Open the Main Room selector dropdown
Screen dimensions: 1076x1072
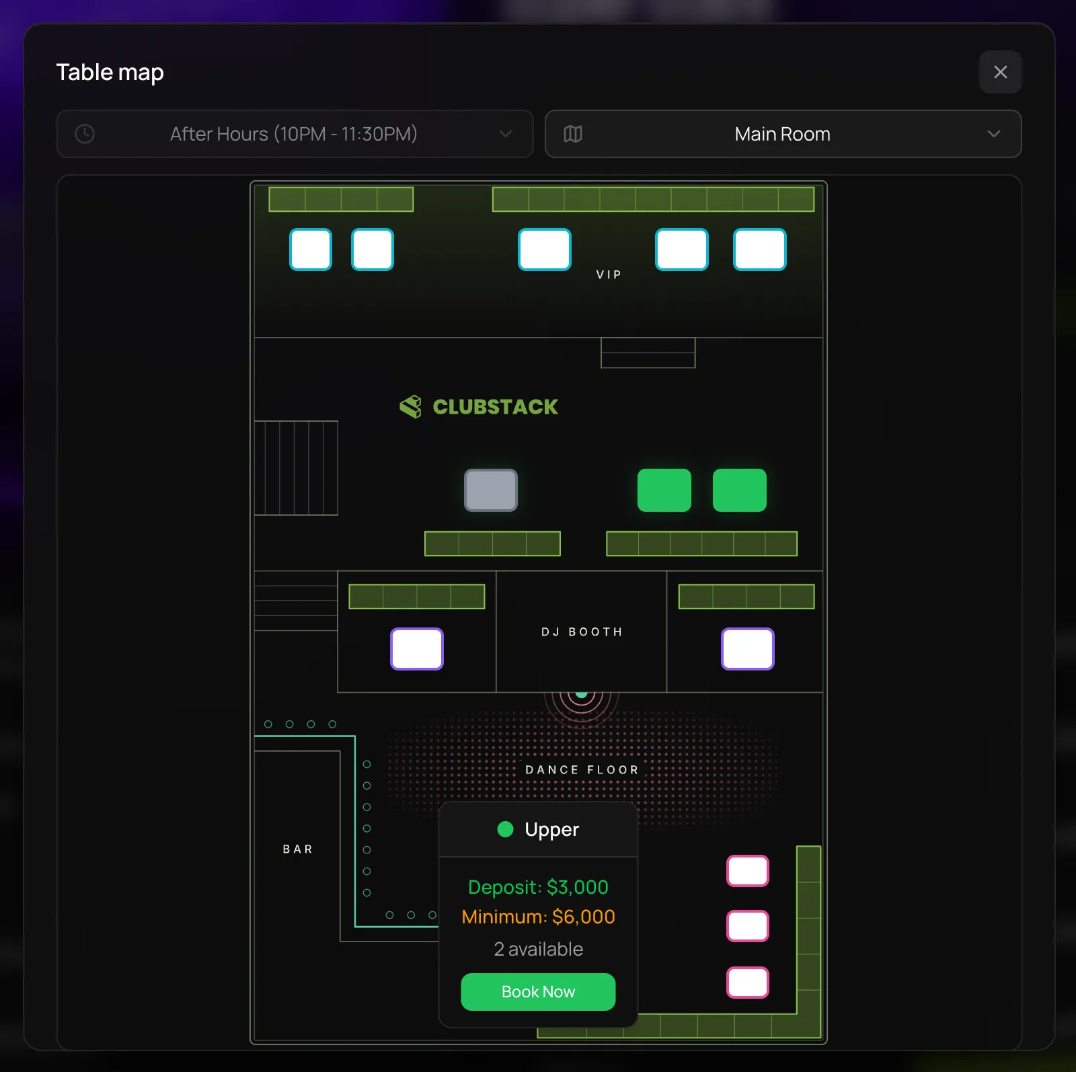[x=783, y=134]
